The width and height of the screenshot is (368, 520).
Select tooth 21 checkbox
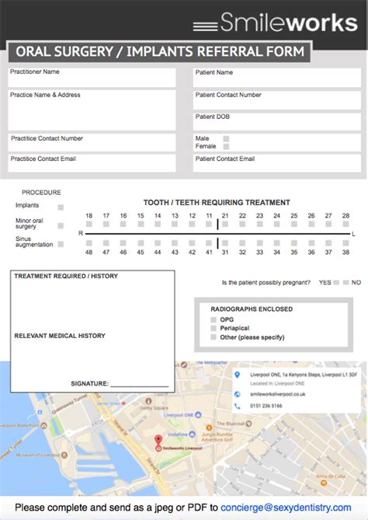(225, 224)
